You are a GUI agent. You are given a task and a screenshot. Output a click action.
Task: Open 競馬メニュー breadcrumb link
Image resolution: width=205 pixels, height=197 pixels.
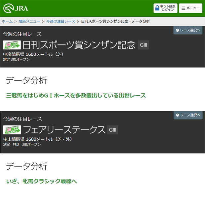coord(29,21)
